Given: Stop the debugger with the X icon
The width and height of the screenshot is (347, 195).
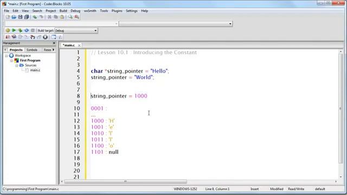Looking at the screenshot, I should tap(46, 37).
